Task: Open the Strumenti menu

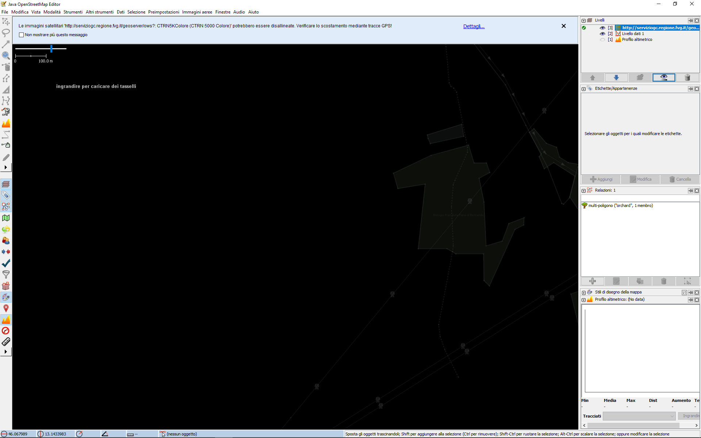Action: point(73,12)
